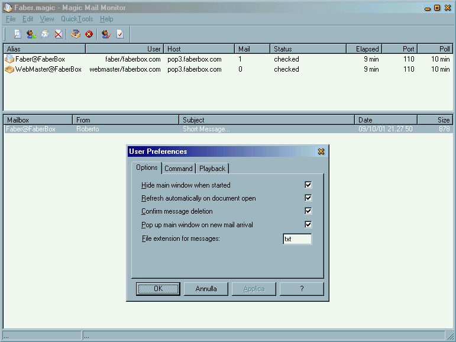Click the person with green arrow icon
456x342 pixels.
[x=31, y=34]
